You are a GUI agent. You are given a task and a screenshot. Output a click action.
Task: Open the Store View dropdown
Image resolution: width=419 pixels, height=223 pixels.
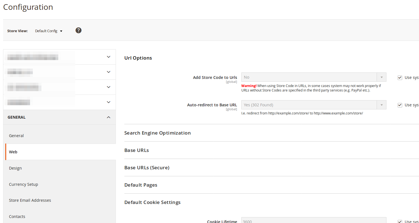point(48,31)
